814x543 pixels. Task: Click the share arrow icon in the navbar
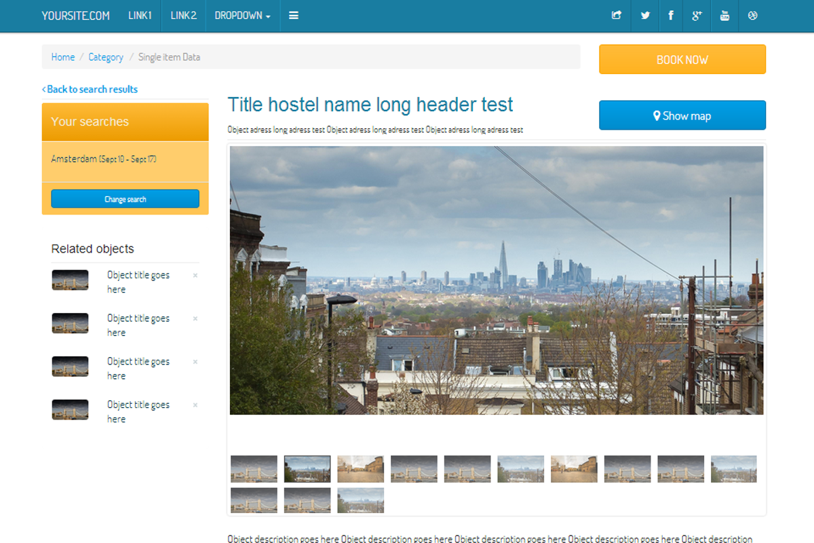coord(617,15)
